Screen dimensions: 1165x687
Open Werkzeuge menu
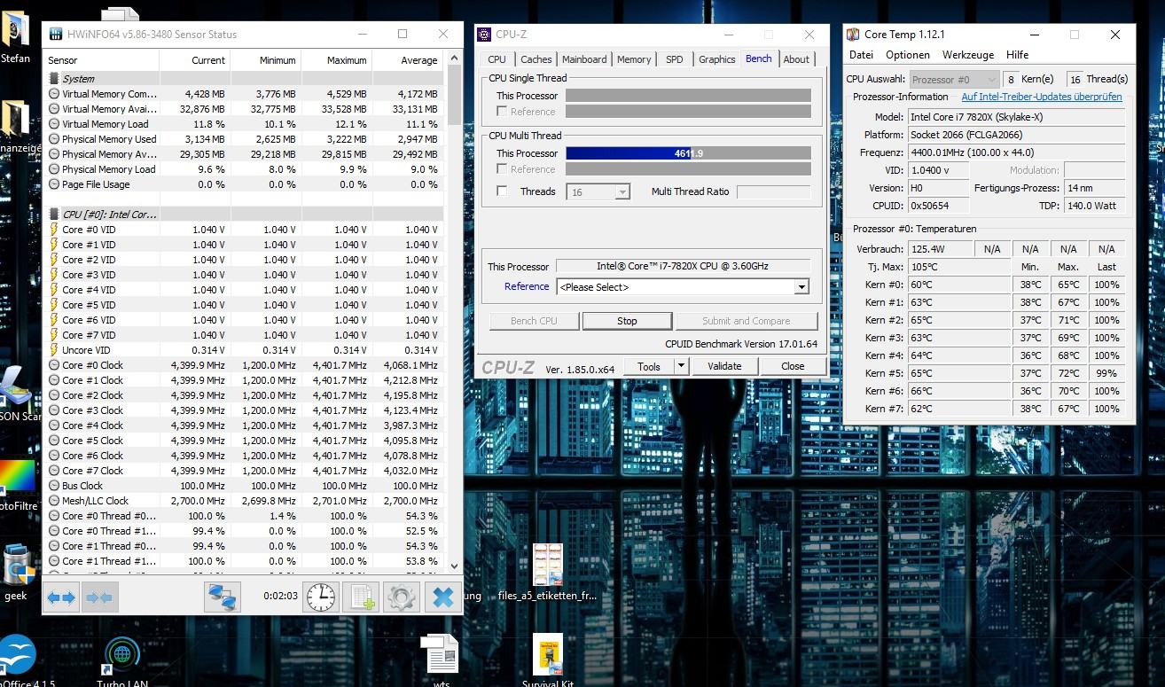(x=968, y=55)
